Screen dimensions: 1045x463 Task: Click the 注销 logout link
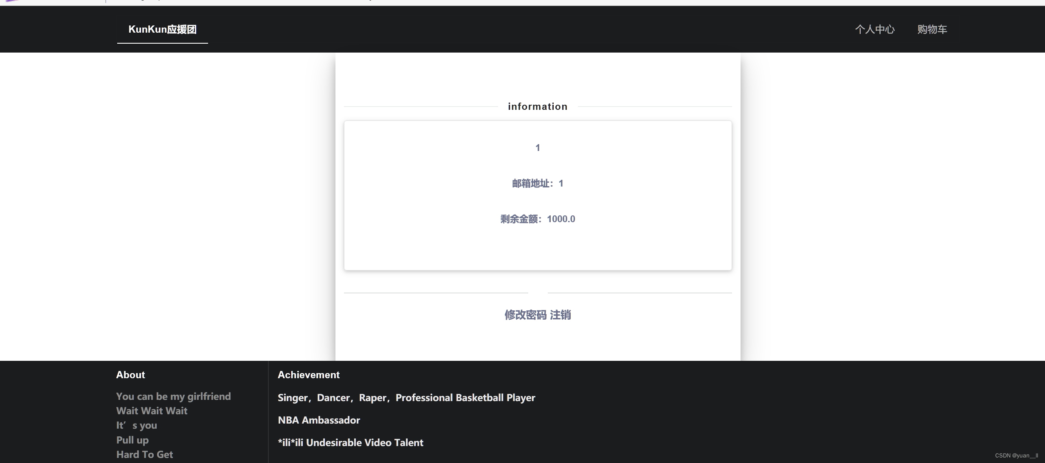coord(561,315)
